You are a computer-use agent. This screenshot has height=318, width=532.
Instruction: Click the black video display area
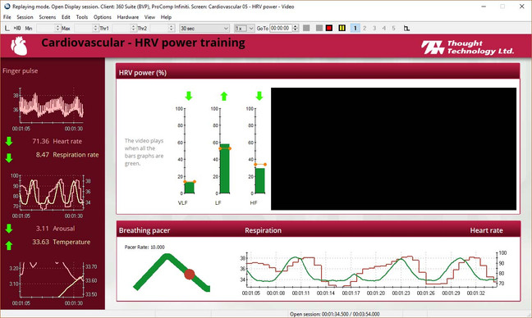(393, 149)
